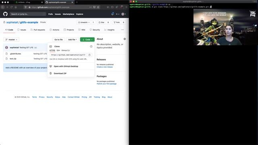Edit repository details via About gear icon
258x145 pixels.
[125, 39]
